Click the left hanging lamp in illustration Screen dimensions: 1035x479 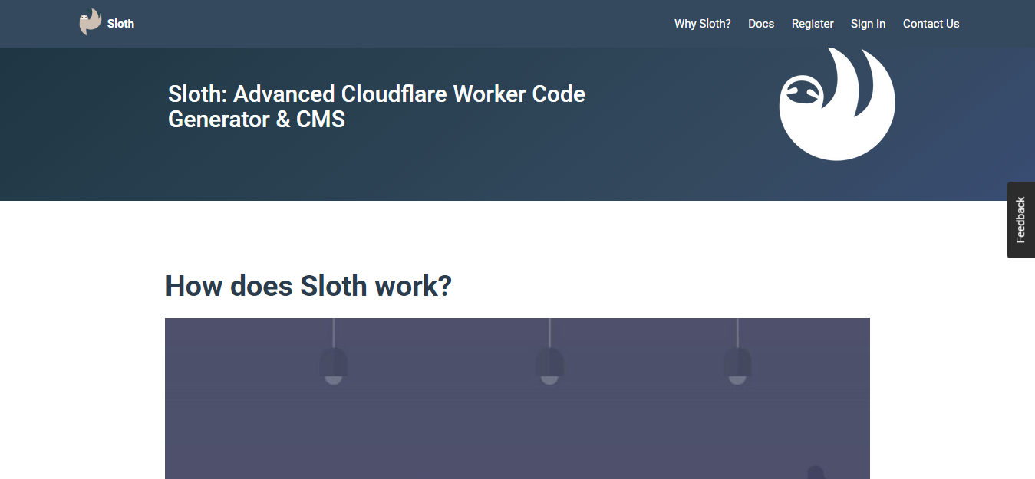pos(333,364)
